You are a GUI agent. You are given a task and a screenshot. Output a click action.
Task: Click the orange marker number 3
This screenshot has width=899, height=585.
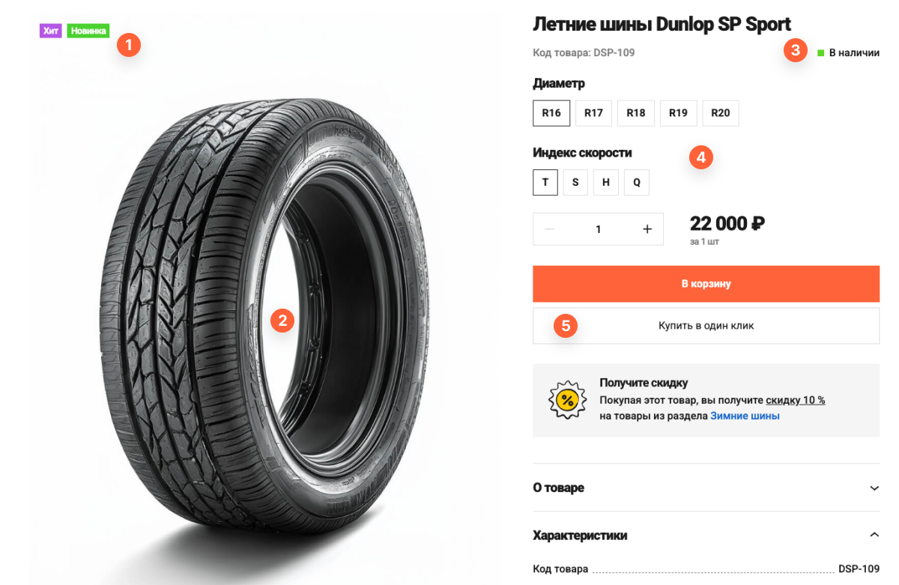pos(796,51)
